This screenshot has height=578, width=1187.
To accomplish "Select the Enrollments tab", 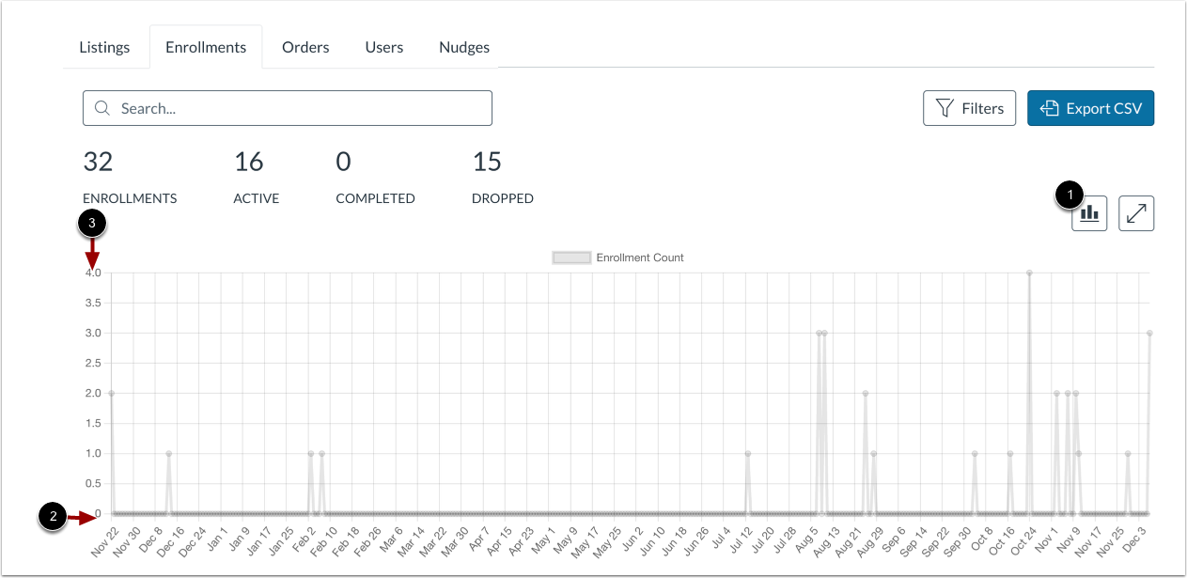I will pyautogui.click(x=206, y=46).
